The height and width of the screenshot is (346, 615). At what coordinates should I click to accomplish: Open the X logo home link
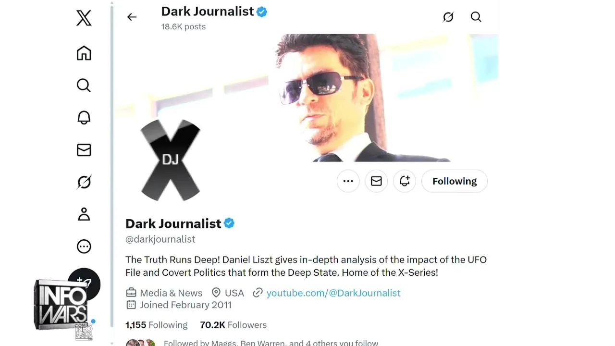(84, 18)
